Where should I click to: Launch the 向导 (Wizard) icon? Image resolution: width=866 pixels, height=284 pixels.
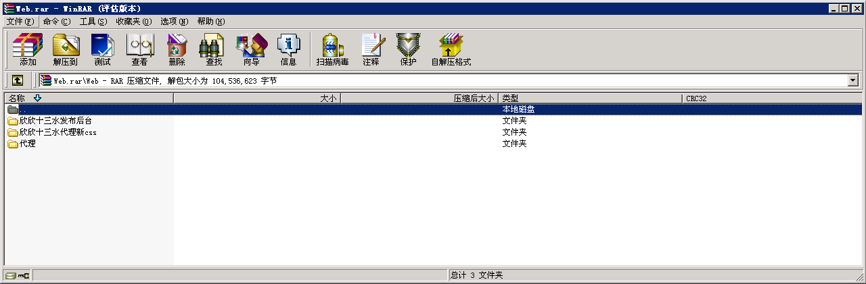[x=251, y=50]
